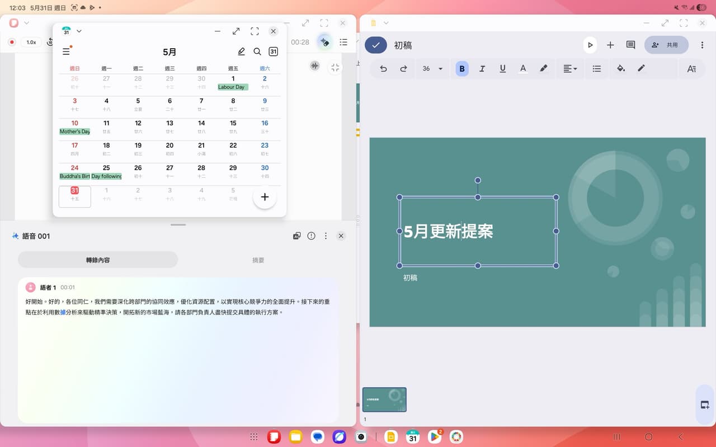Open info alert icon in transcript panel
This screenshot has width=716, height=447.
[x=312, y=236]
